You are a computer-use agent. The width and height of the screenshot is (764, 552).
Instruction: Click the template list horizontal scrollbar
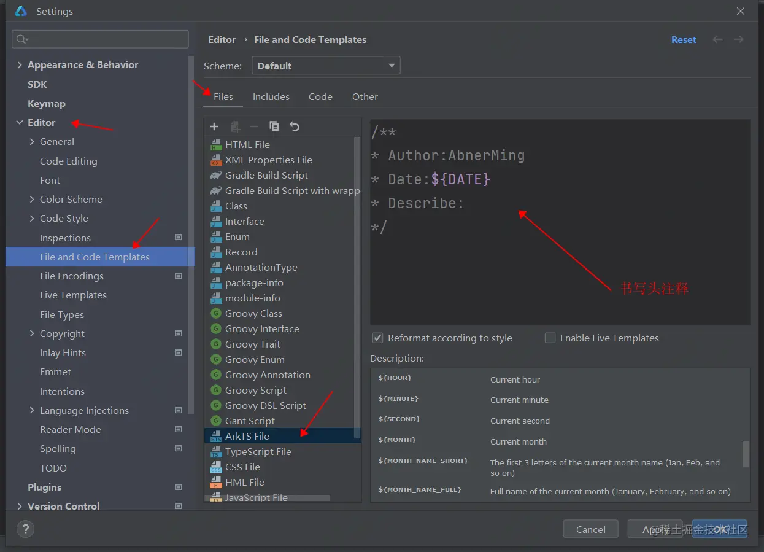click(268, 498)
